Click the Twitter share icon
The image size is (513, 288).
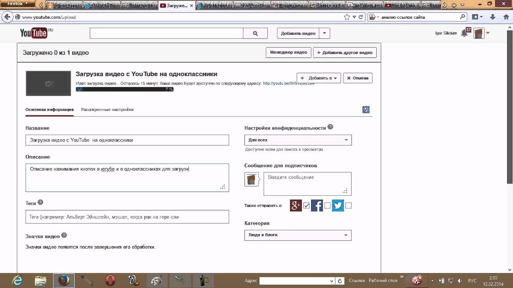338,205
